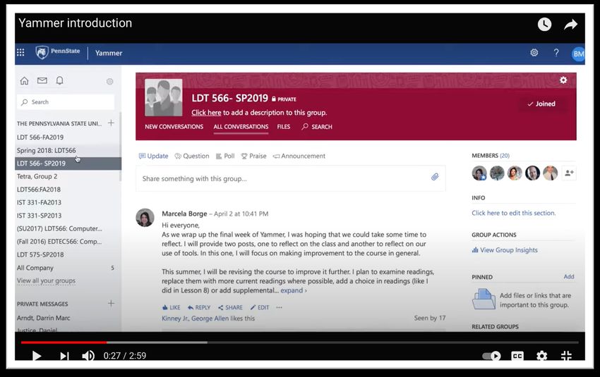Screen dimensions: 600x377
Task: Select Announcement post type
Action: point(299,156)
